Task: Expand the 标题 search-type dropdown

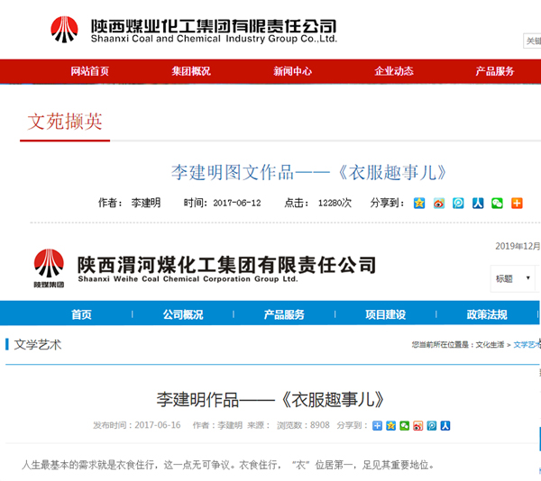Action: [x=513, y=278]
